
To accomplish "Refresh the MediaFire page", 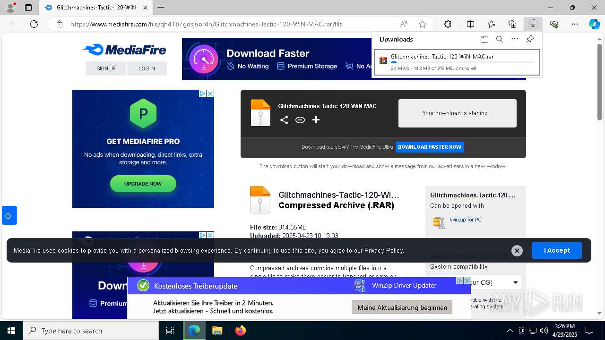I will click(34, 24).
